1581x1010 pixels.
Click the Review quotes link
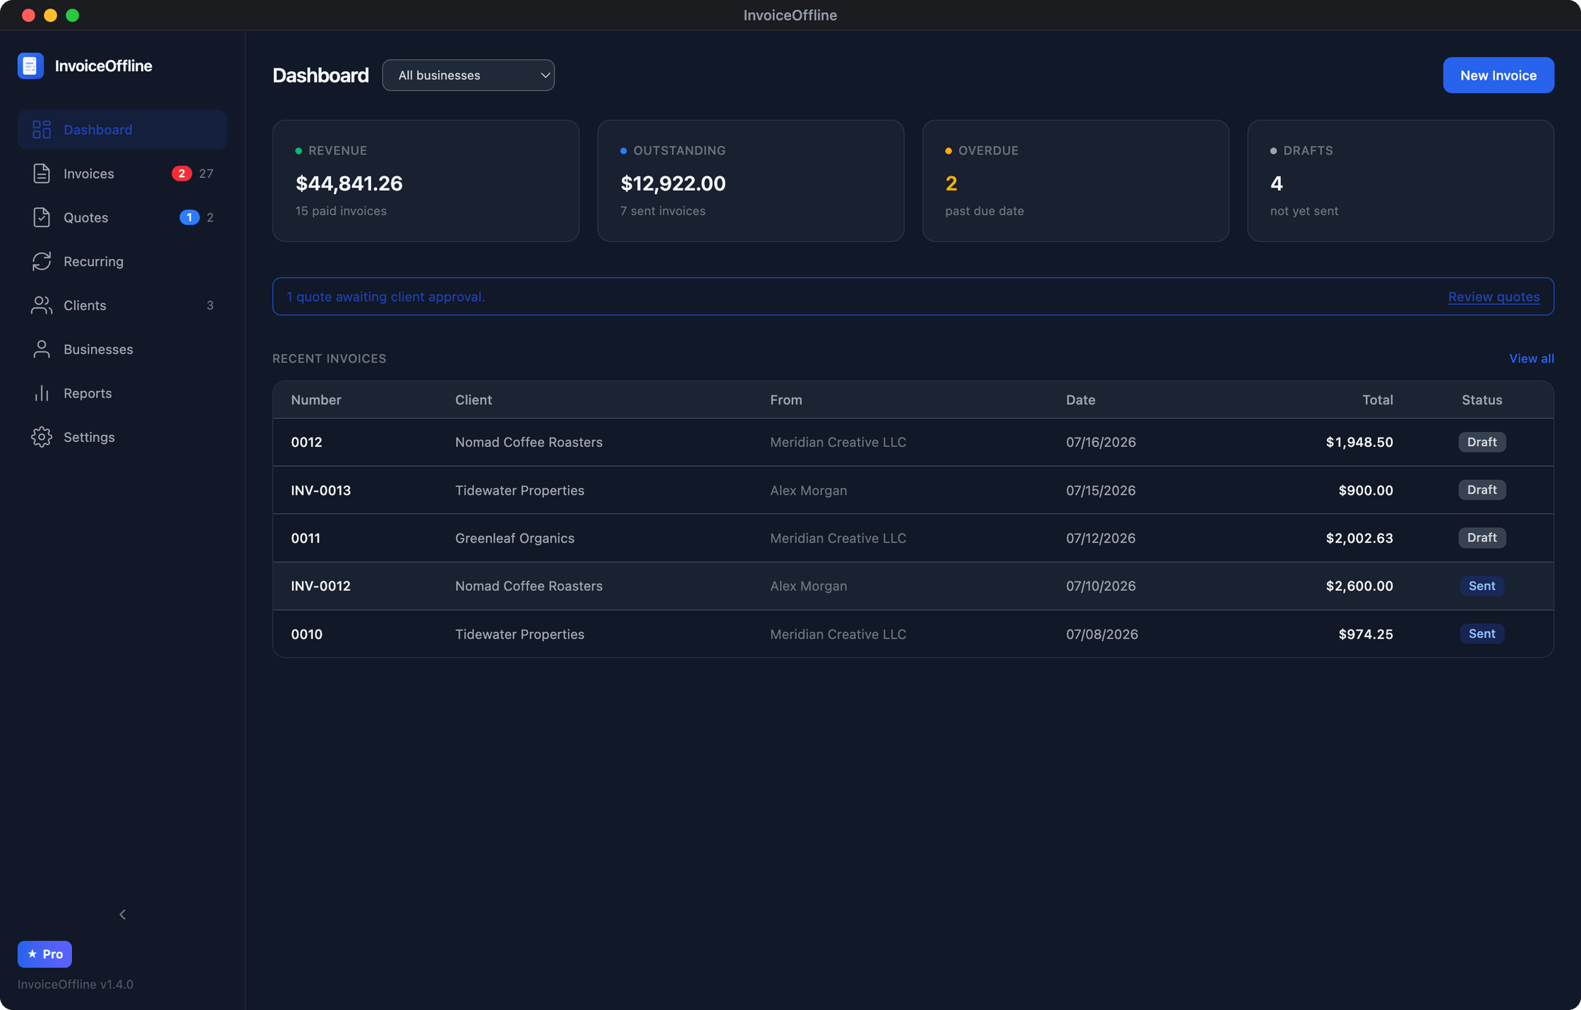click(x=1493, y=296)
